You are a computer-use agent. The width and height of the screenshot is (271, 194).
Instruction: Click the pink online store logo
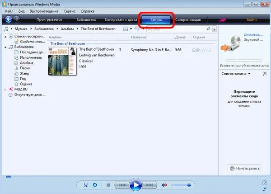click(x=222, y=20)
